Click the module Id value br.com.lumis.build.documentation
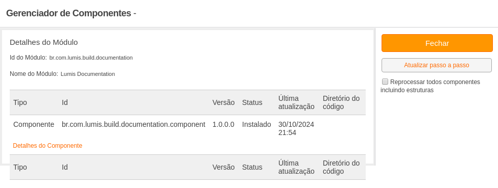This screenshot has width=498, height=188. [91, 58]
